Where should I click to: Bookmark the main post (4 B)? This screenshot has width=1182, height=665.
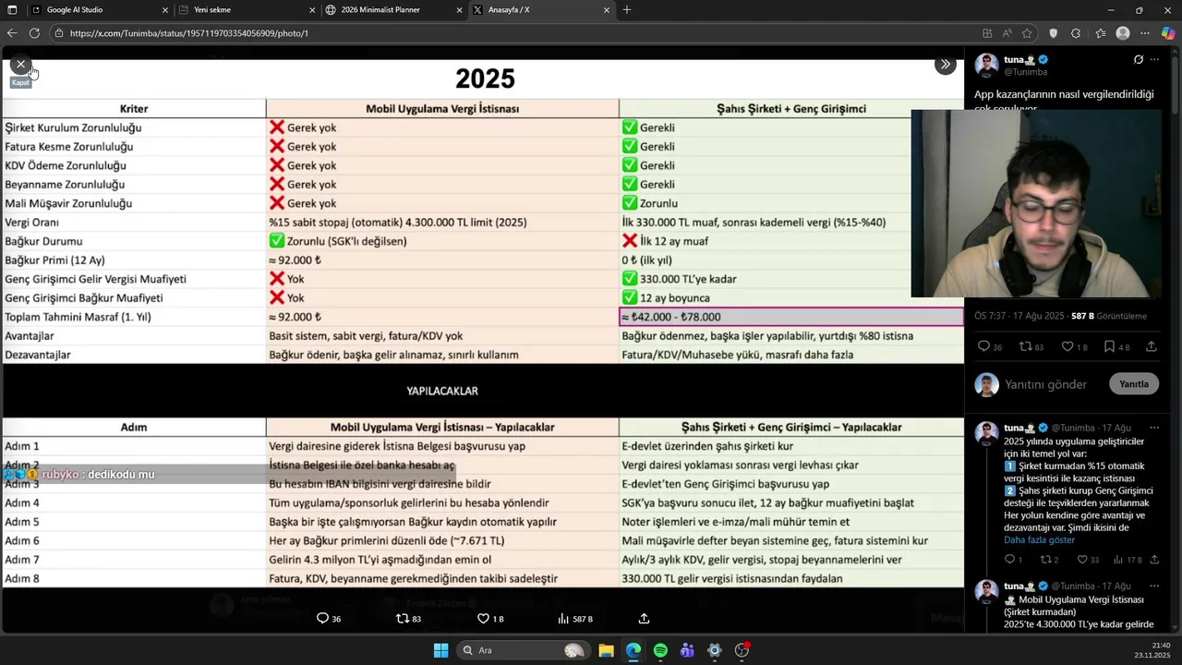click(x=1116, y=346)
